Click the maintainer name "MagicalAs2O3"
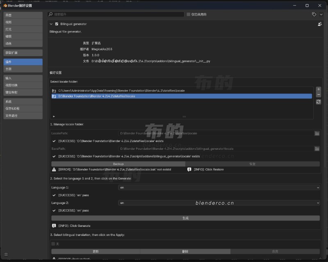The width and height of the screenshot is (328, 262). click(x=102, y=49)
